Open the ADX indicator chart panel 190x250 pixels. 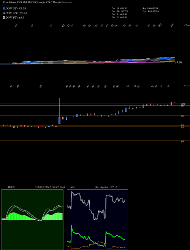(x=97, y=220)
